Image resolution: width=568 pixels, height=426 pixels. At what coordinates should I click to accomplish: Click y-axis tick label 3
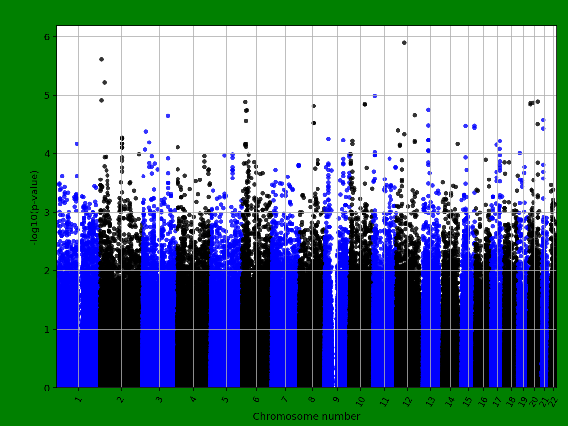click(x=47, y=212)
